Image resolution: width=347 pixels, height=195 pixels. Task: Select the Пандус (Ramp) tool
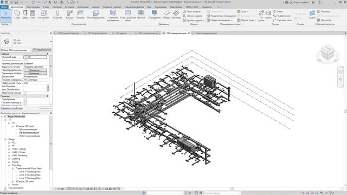[166, 15]
